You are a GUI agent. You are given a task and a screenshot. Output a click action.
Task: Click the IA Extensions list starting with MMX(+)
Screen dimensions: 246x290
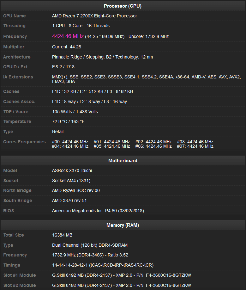coord(146,79)
